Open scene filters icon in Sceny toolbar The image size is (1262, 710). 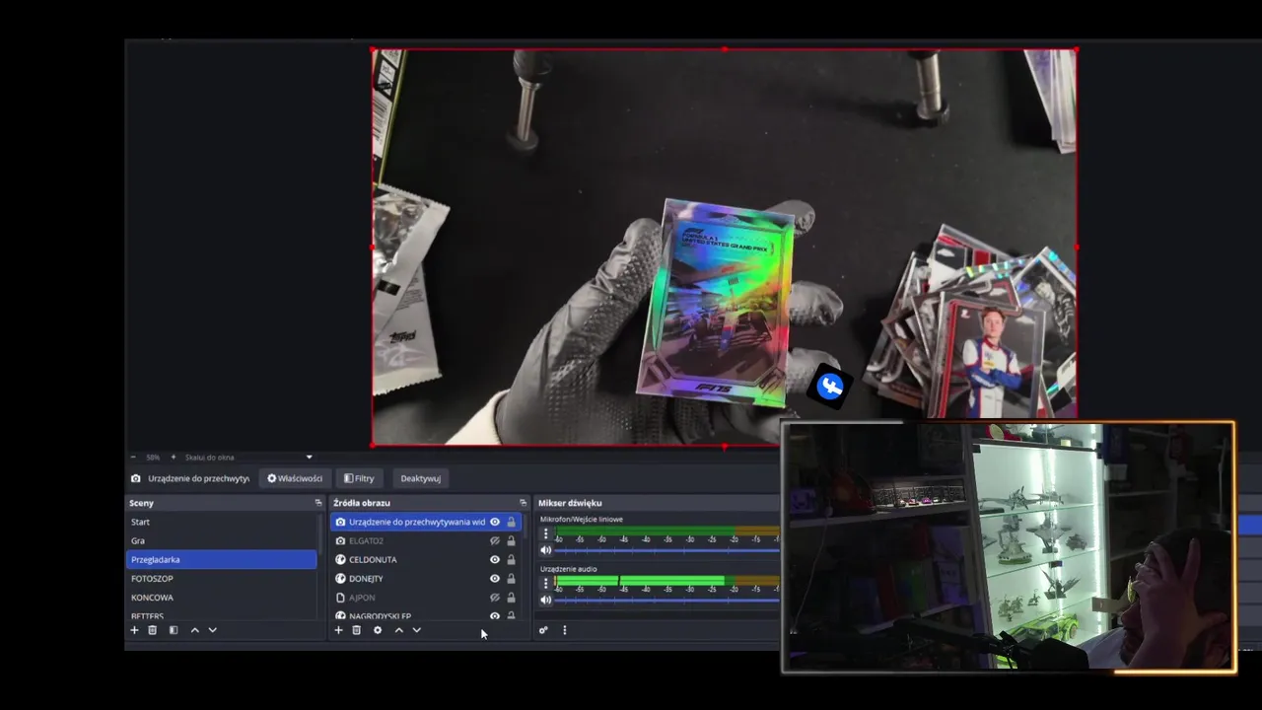173,630
